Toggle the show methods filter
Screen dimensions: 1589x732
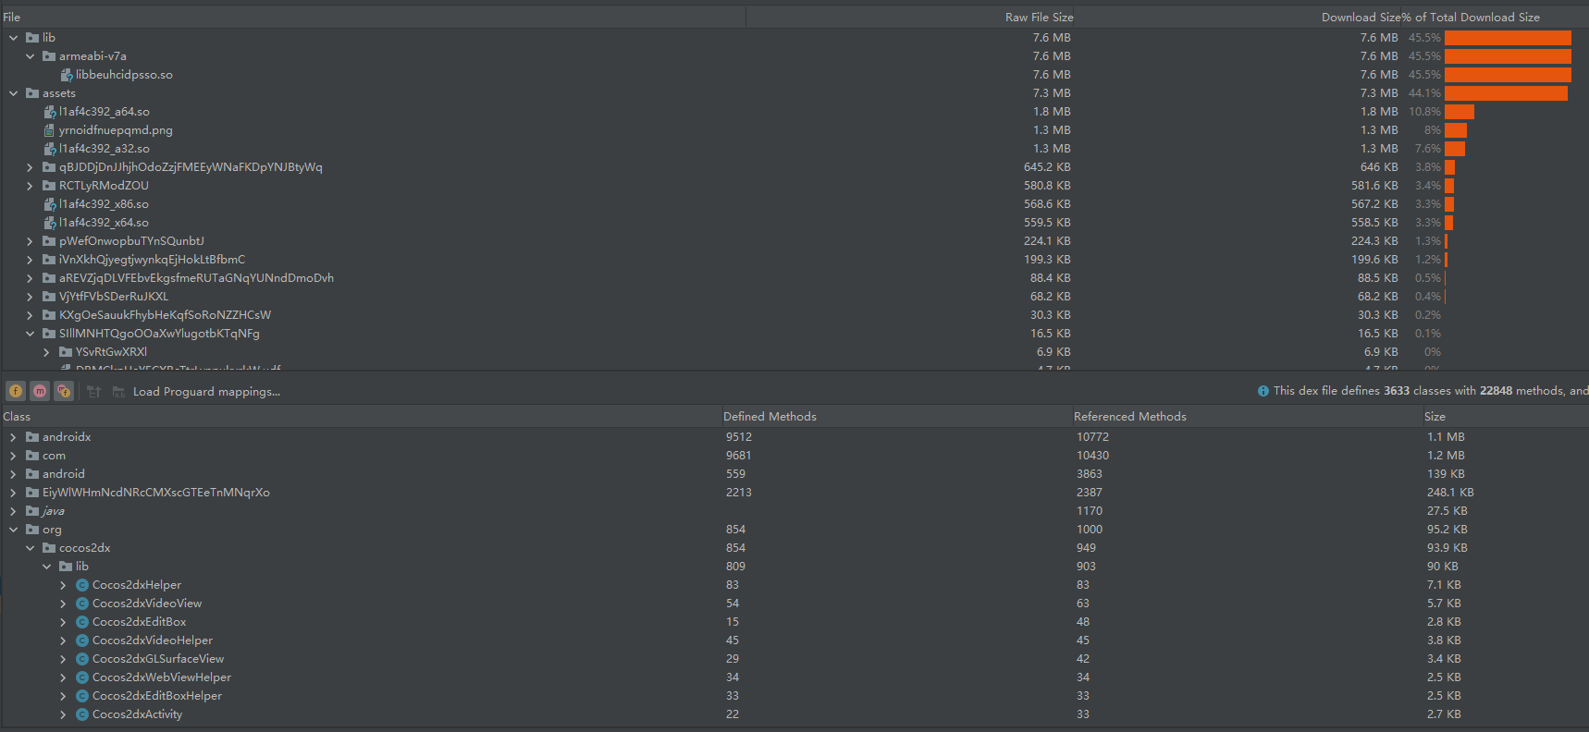click(40, 391)
